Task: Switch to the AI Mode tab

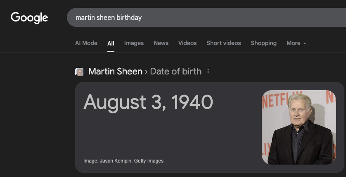Action: (86, 43)
